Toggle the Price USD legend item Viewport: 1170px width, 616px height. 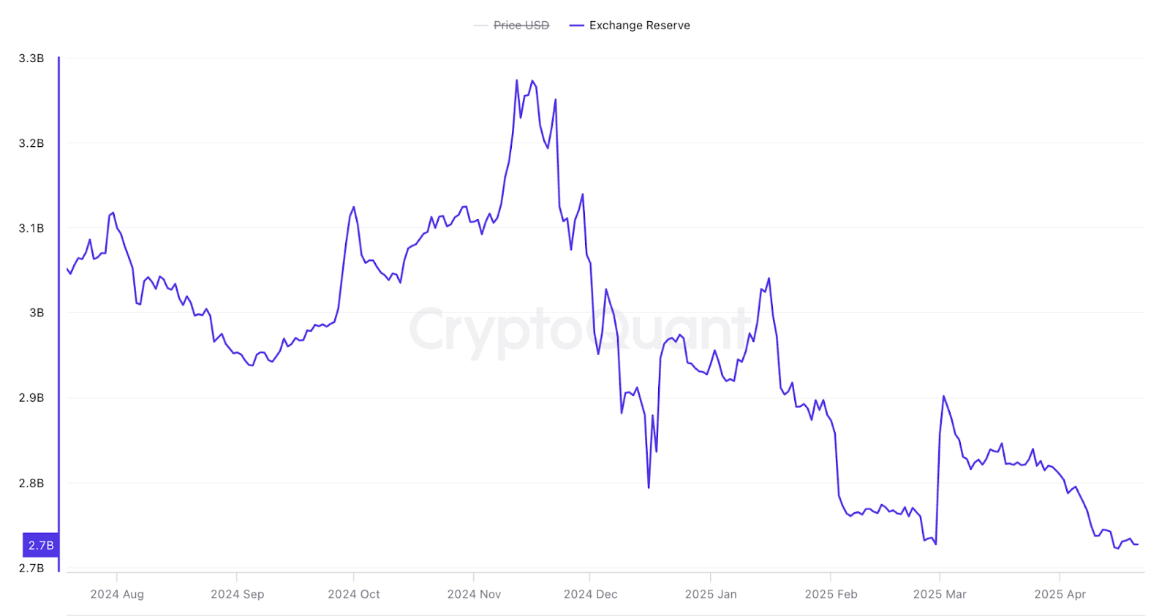pos(521,26)
